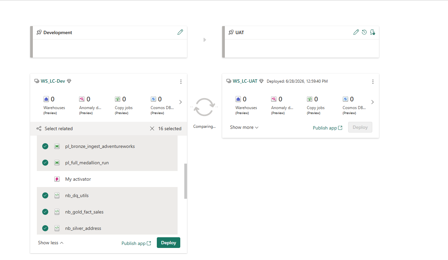The height and width of the screenshot is (260, 448).
Task: Click the Select related share icon
Action: [x=39, y=128]
